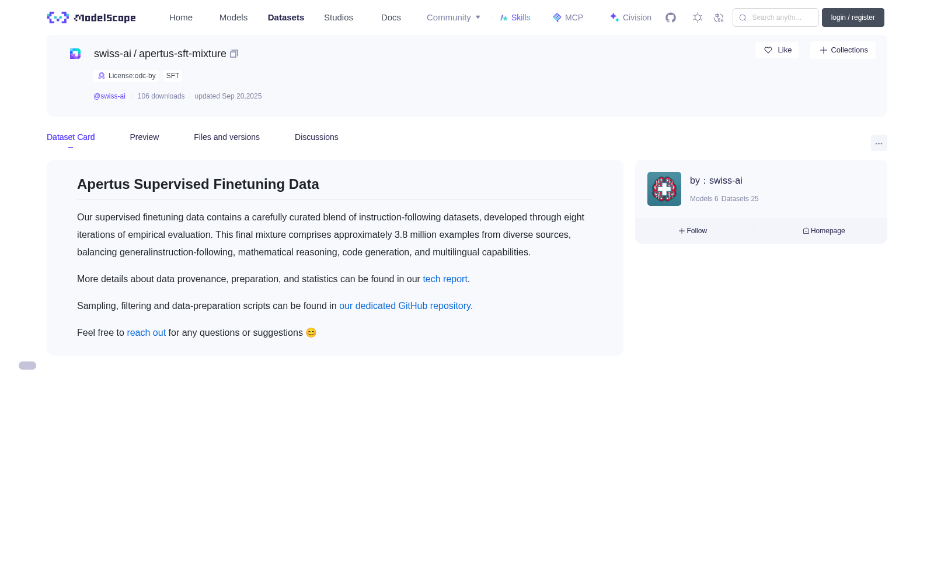Copy dataset name with the copy icon

pos(234,54)
